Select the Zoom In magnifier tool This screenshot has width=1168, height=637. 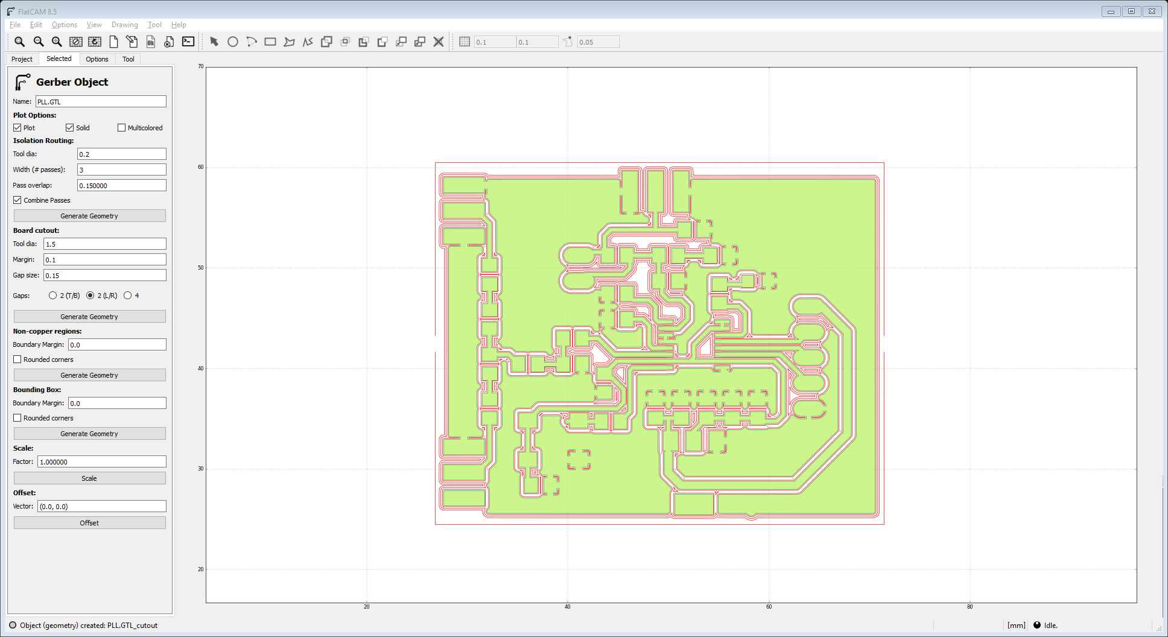click(x=57, y=42)
